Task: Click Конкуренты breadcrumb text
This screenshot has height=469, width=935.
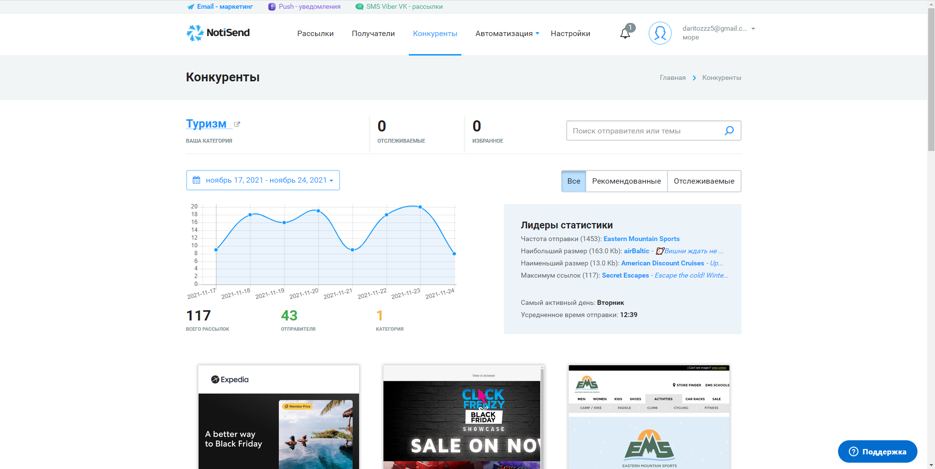Action: [722, 78]
